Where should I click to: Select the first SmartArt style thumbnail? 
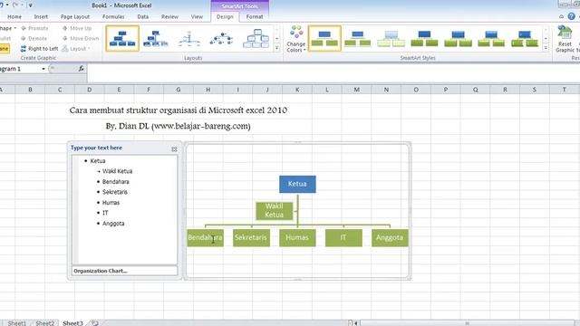(324, 38)
